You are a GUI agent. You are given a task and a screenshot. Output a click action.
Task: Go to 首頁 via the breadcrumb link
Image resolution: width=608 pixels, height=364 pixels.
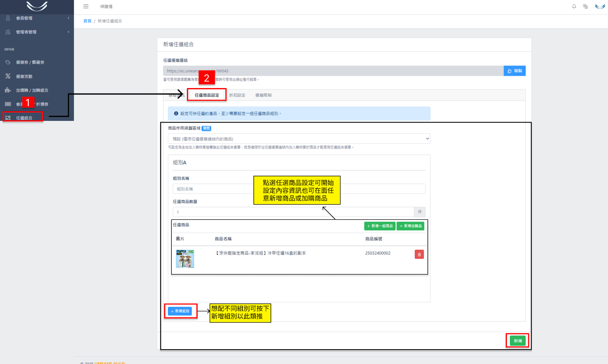pos(87,21)
